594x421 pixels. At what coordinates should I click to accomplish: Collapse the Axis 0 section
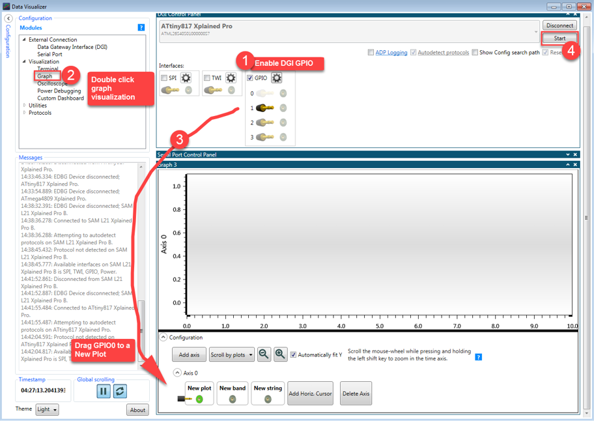pos(177,373)
